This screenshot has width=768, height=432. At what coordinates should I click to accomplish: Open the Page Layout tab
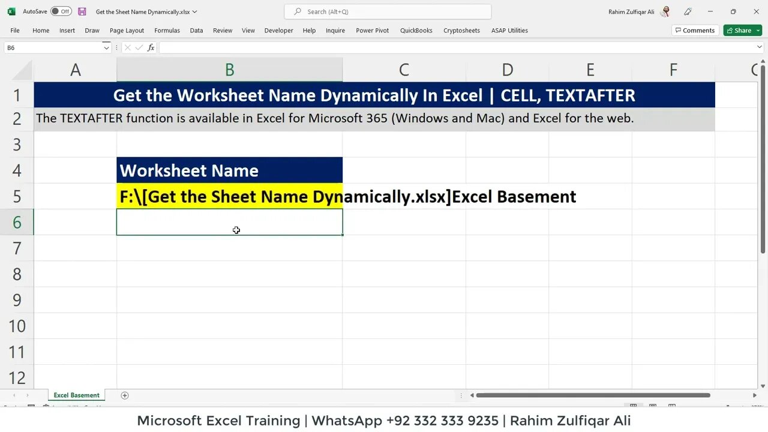127,31
